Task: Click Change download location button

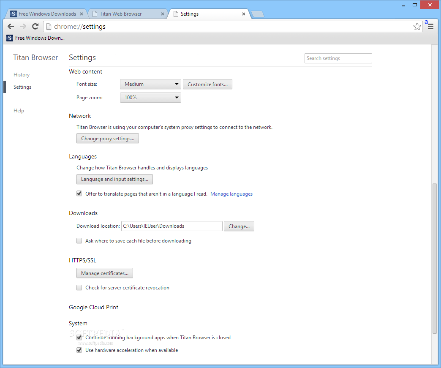Action: [239, 226]
